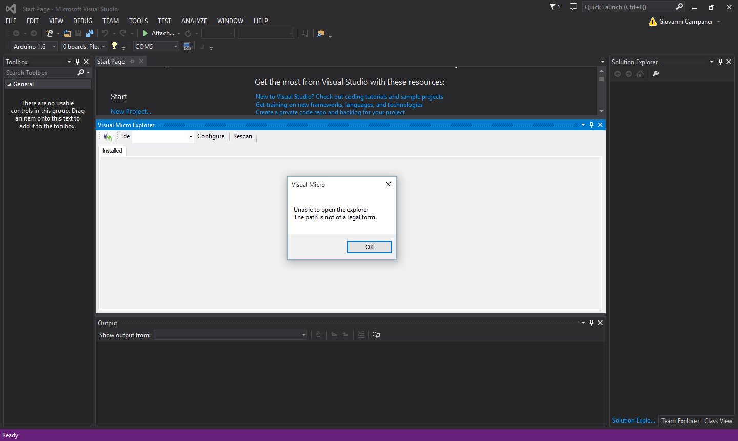Click the Solution Explorer Properties wrench icon
Viewport: 738px width, 441px height.
point(655,74)
